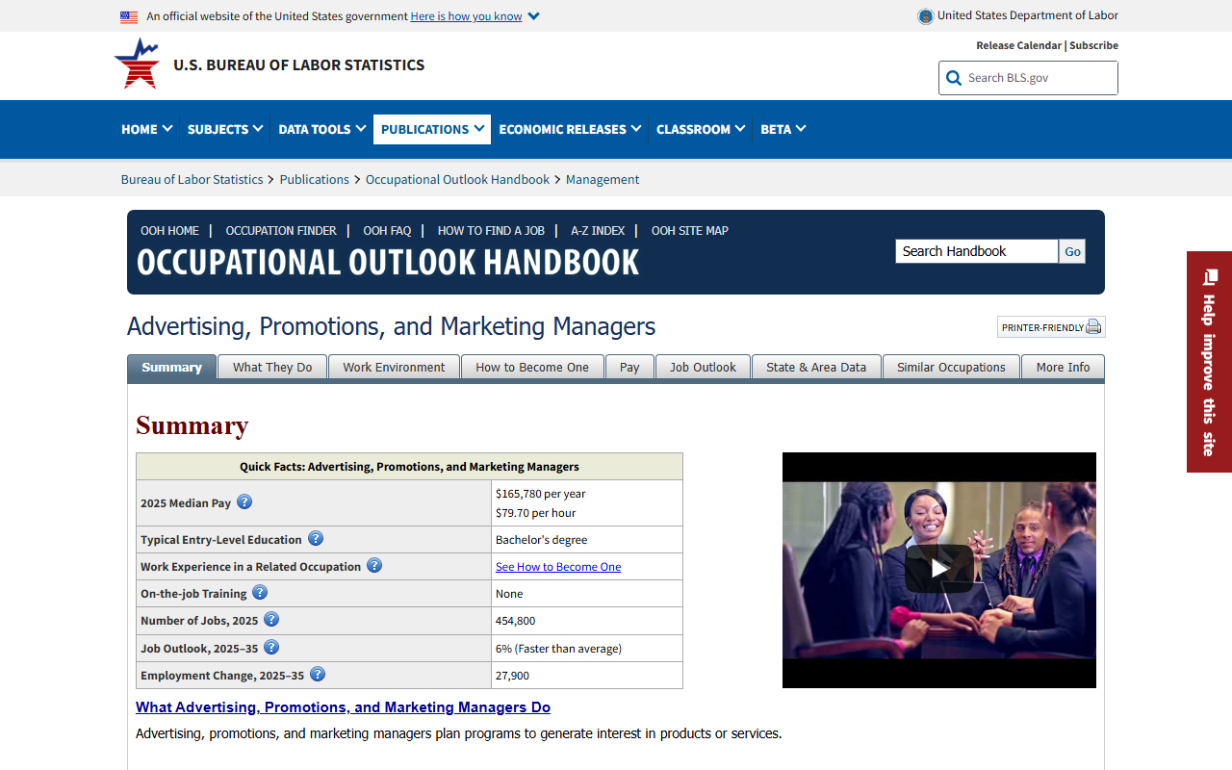The width and height of the screenshot is (1232, 770).
Task: Open the Job Outlook tab
Action: 703,368
